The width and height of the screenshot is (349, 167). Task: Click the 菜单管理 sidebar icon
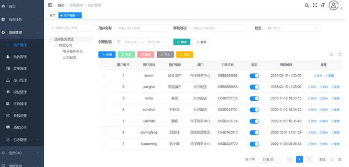coord(8,69)
